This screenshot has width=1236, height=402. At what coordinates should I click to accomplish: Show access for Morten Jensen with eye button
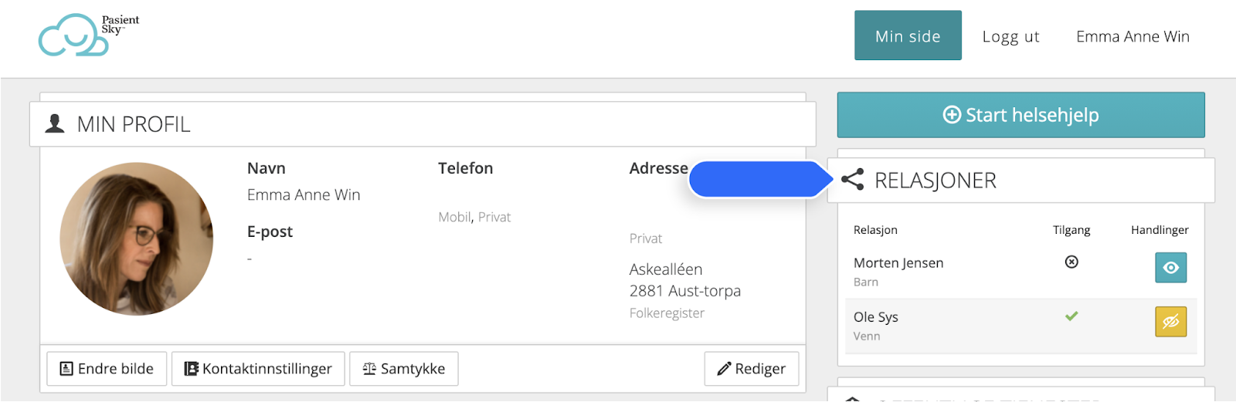click(x=1171, y=268)
